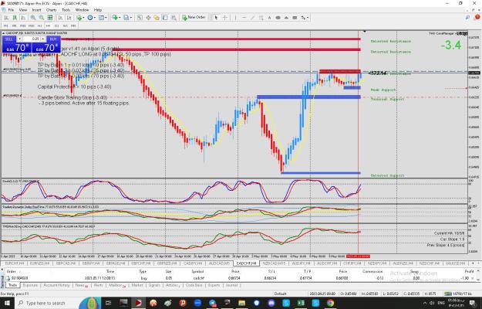The height and width of the screenshot is (309, 482).
Task: Open Google Chrome from the taskbar
Action: pyautogui.click(x=330, y=303)
